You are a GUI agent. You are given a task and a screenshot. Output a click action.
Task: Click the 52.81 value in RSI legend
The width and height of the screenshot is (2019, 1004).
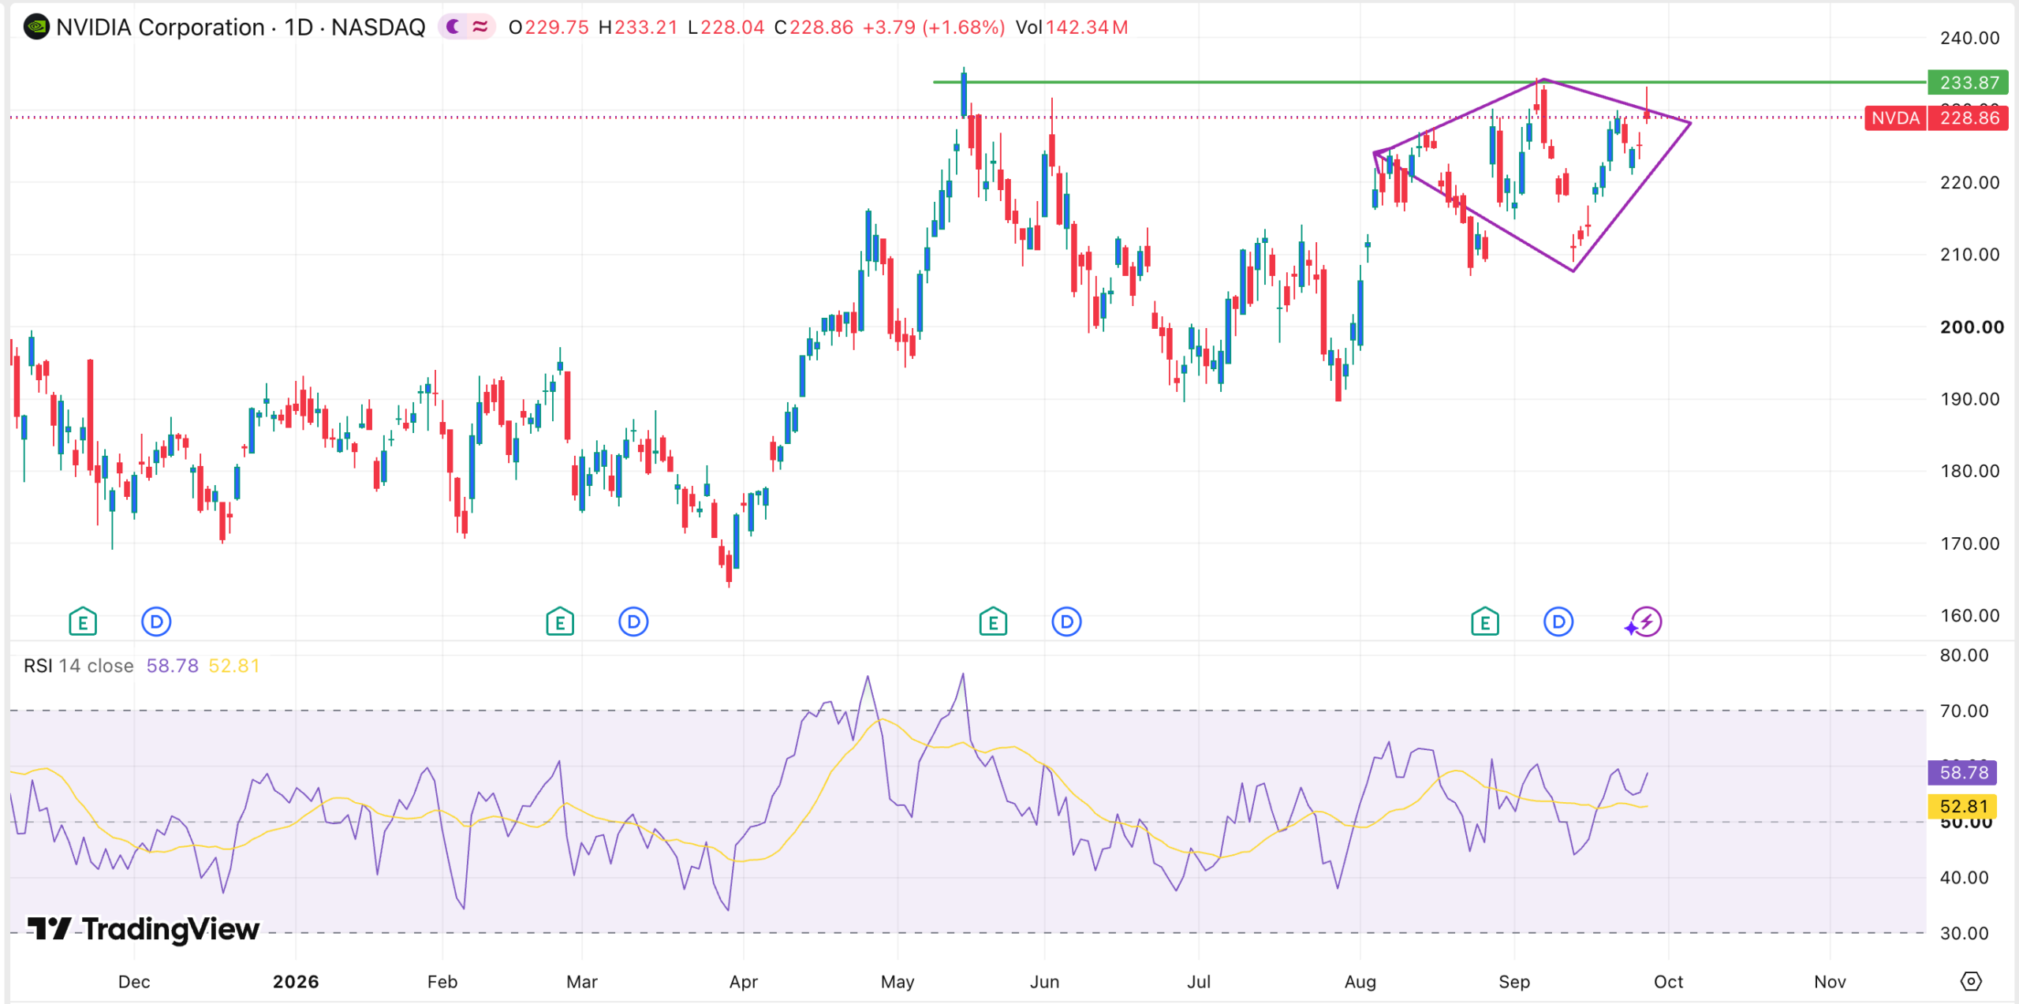[x=234, y=666]
